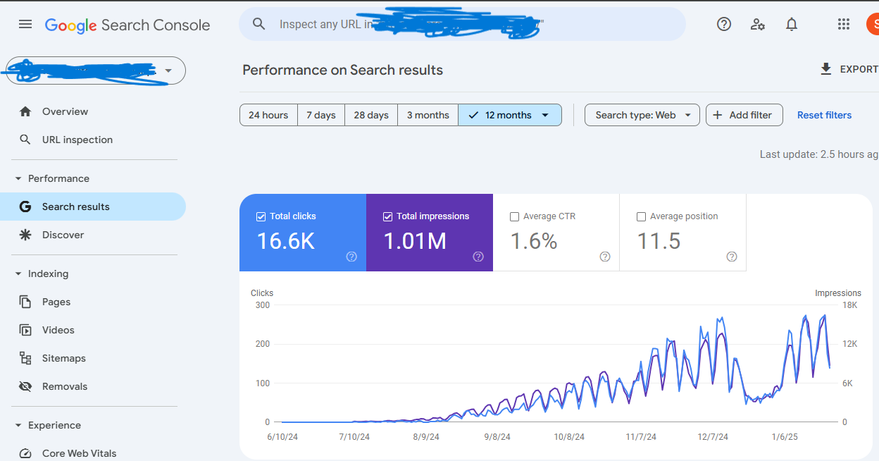Enable the Average position checkbox
This screenshot has width=879, height=461.
[641, 216]
